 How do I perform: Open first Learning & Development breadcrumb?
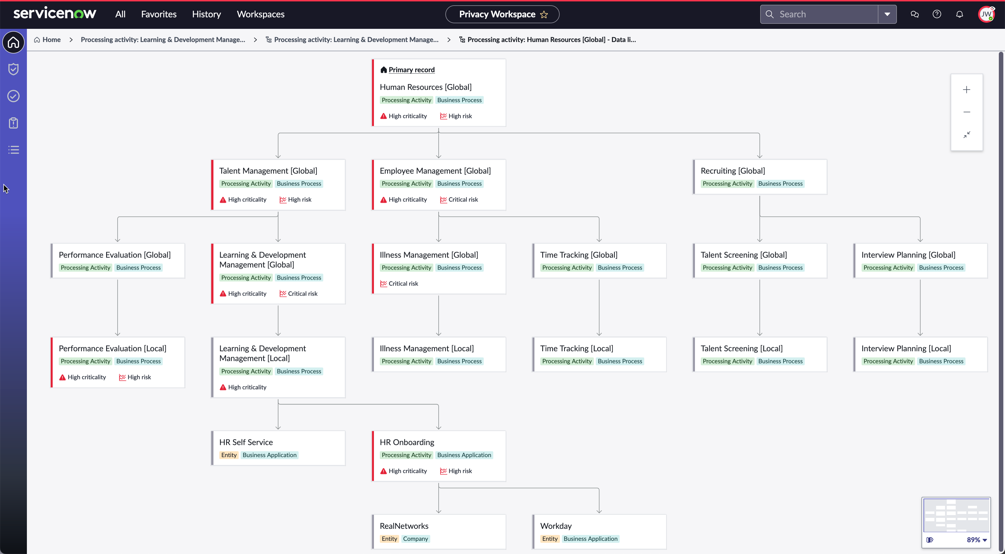163,40
